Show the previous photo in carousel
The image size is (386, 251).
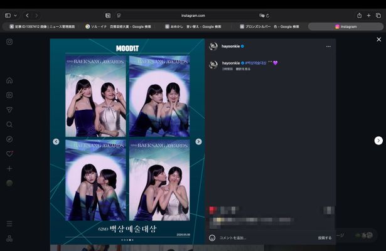click(x=56, y=141)
